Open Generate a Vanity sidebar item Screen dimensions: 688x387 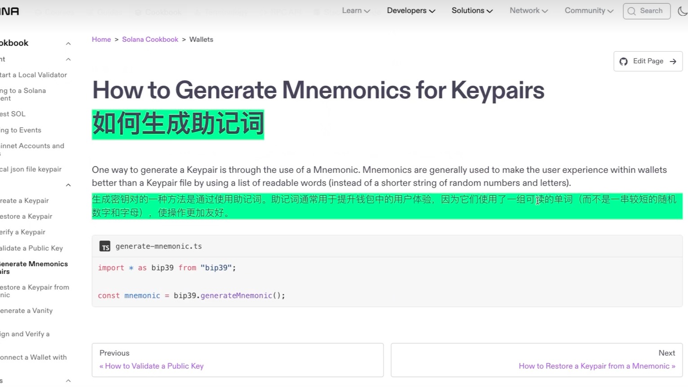[26, 311]
